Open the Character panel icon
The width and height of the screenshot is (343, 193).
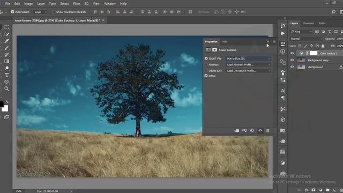(282, 91)
